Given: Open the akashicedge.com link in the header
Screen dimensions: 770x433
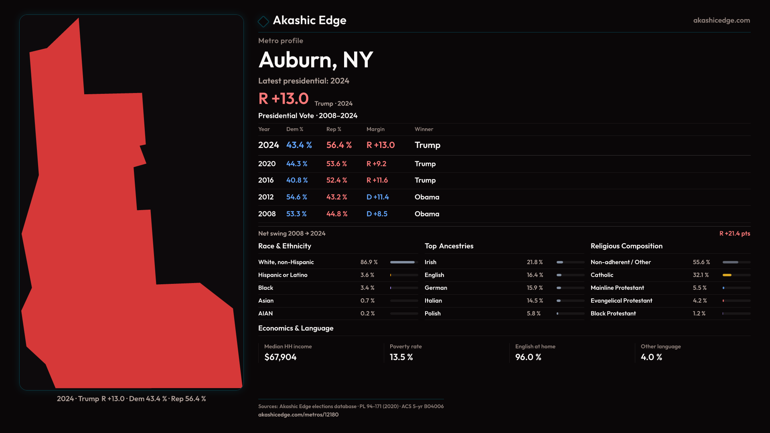Looking at the screenshot, I should point(721,20).
